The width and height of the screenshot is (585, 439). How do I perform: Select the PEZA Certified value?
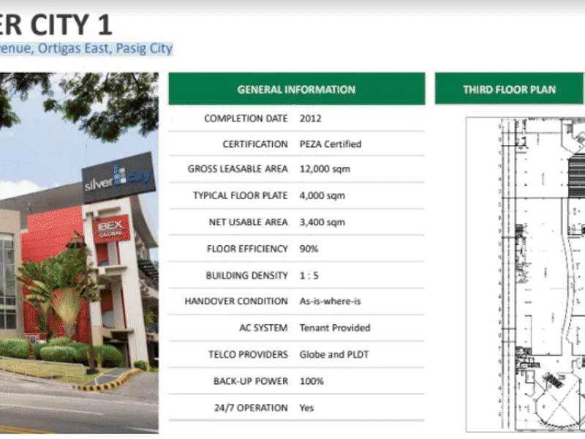coord(330,144)
